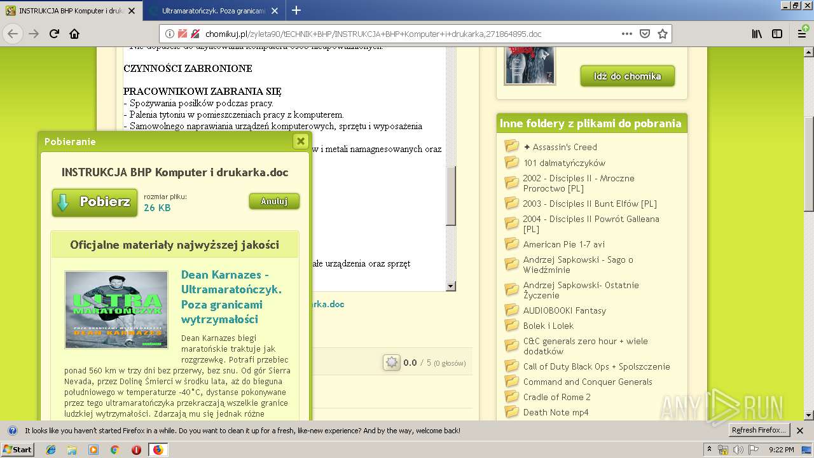Open 2003 - Disciples II Bunt Elfów folder
This screenshot has height=458, width=814.
click(x=590, y=204)
